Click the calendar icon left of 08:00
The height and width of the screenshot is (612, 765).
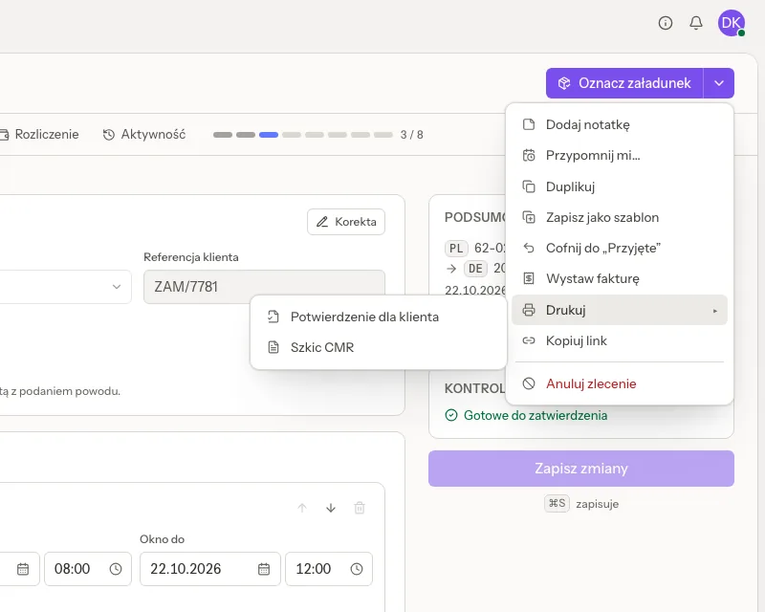pos(23,569)
